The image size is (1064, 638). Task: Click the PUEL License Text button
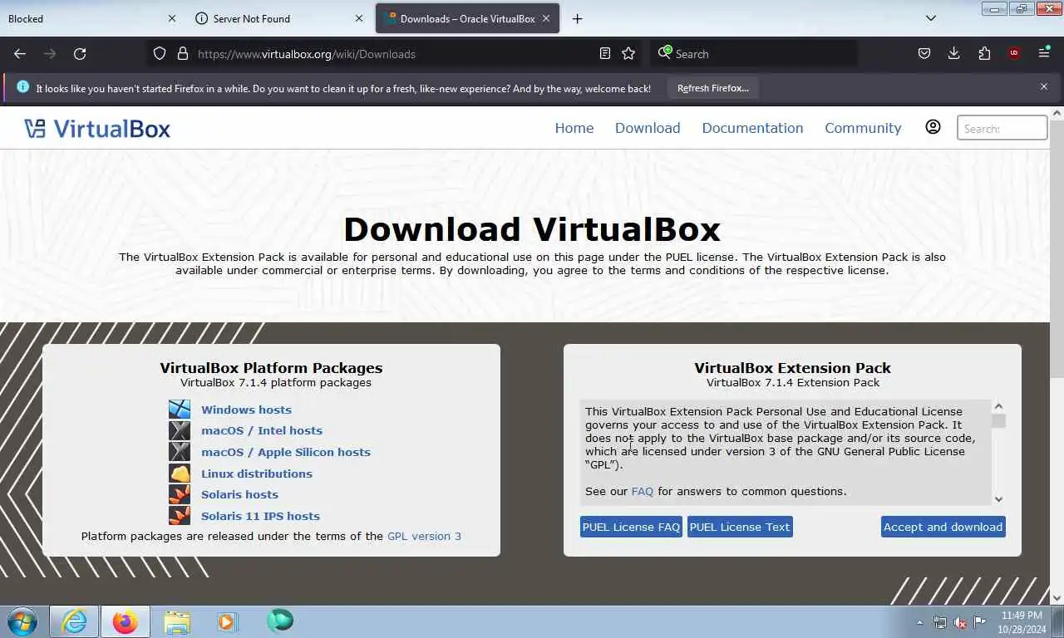[x=740, y=527]
